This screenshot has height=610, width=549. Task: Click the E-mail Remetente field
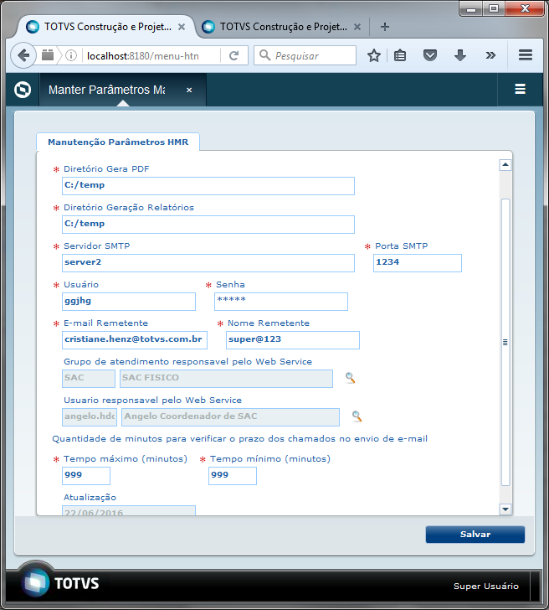[x=135, y=340]
